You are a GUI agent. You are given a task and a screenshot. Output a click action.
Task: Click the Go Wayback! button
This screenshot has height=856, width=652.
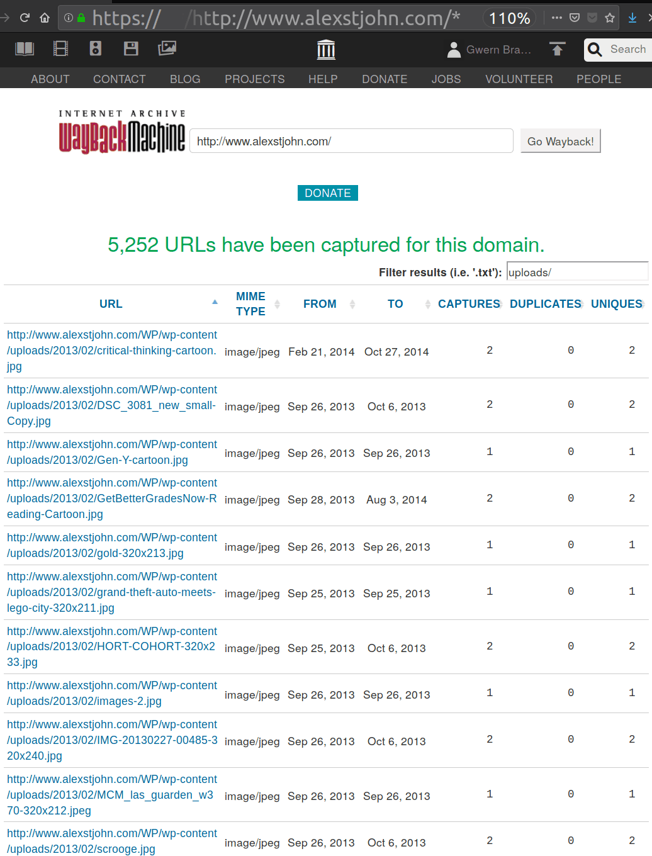point(561,141)
